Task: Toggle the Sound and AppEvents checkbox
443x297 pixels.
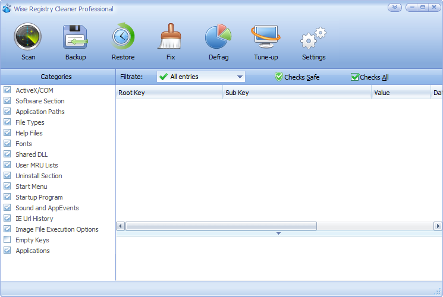Action: pos(7,208)
